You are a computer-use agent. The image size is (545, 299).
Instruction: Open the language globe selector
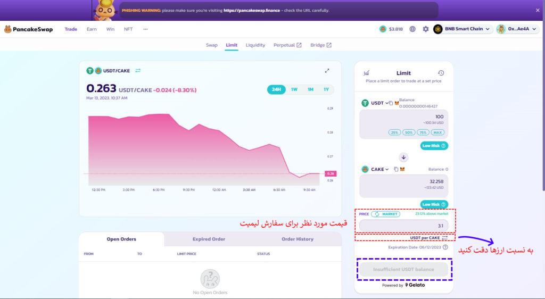(x=412, y=29)
